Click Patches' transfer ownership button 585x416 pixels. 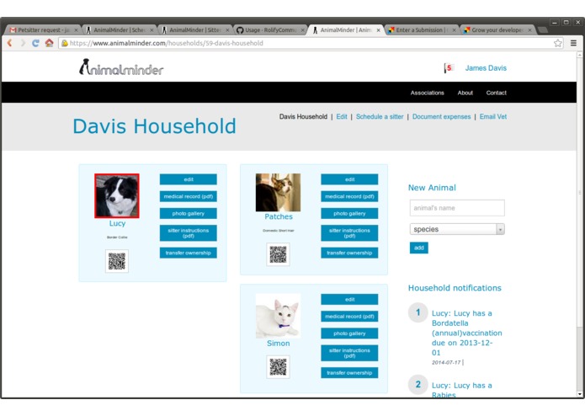pos(349,253)
